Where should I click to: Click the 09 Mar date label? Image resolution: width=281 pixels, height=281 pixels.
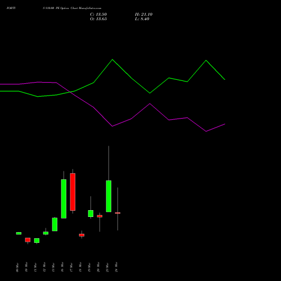coord(17,268)
